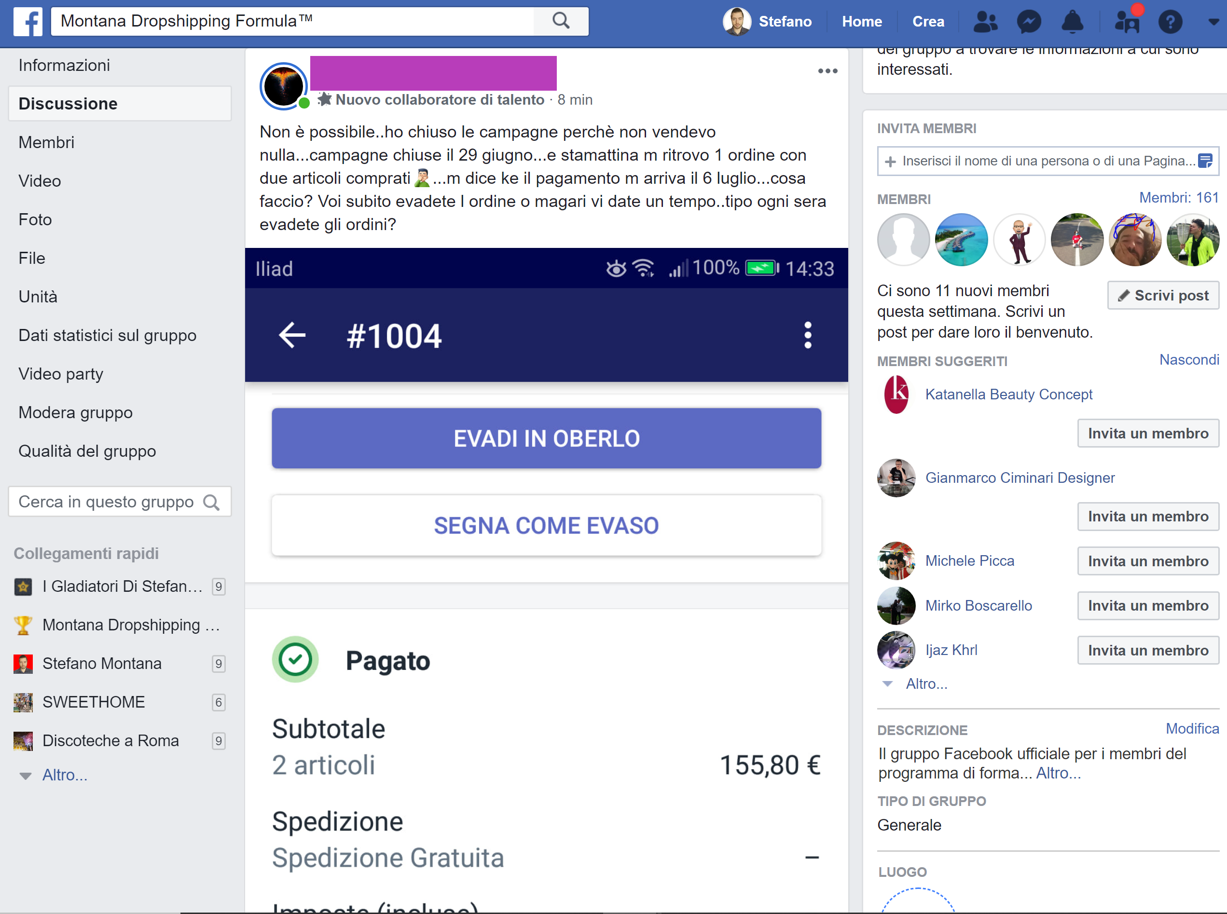The width and height of the screenshot is (1227, 914).
Task: Click Modifica link next to Descrizione
Action: [1192, 729]
